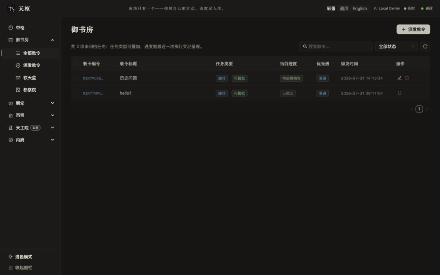Click the refresh icon beside 全部状态
Viewport: 440px width, 275px height.
click(x=425, y=46)
